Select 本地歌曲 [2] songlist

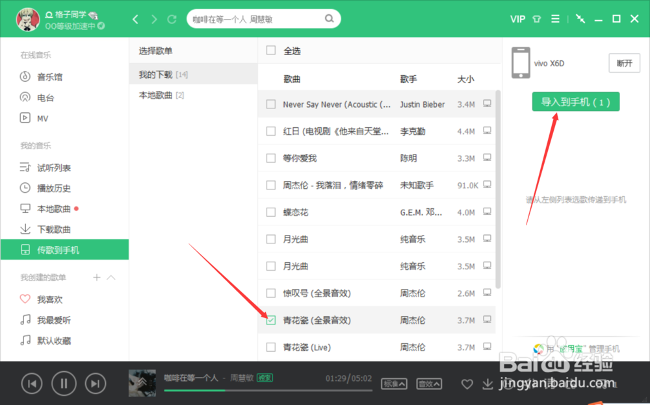tap(193, 95)
